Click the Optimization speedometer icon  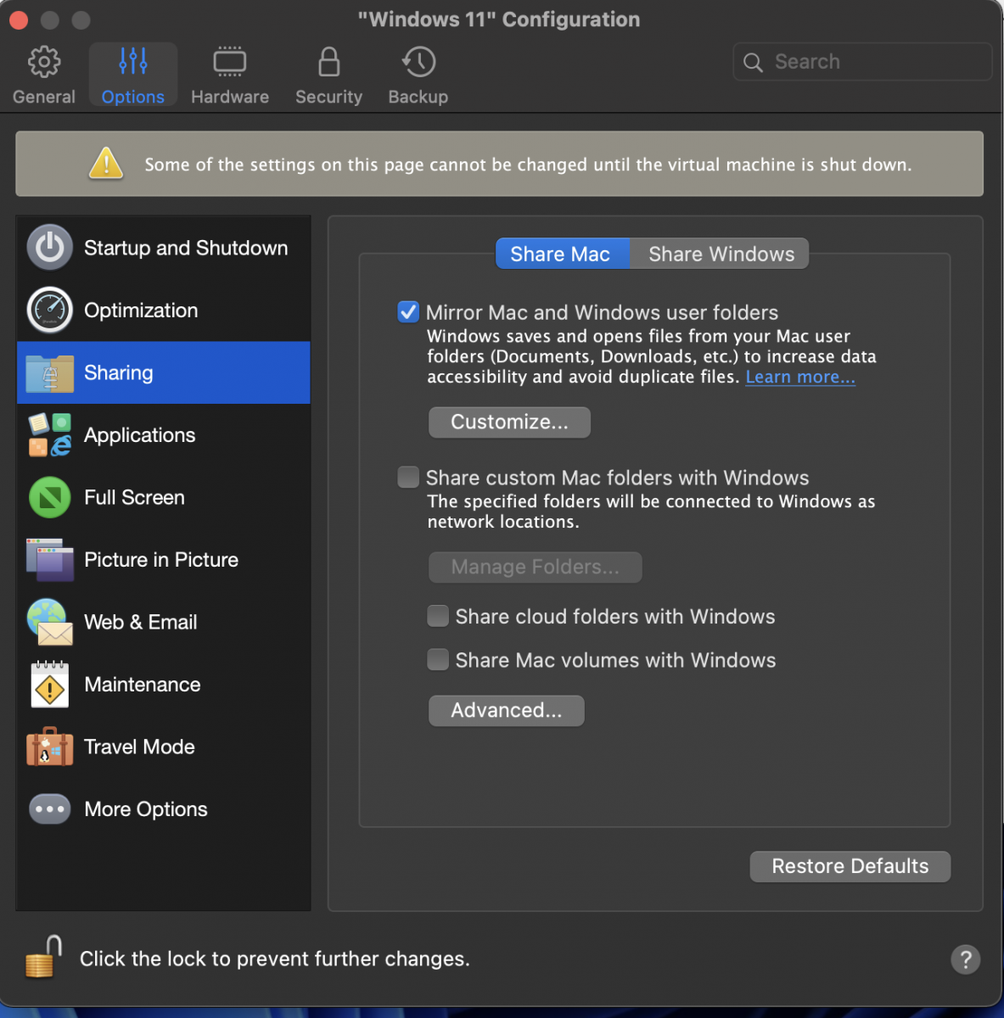tap(50, 310)
